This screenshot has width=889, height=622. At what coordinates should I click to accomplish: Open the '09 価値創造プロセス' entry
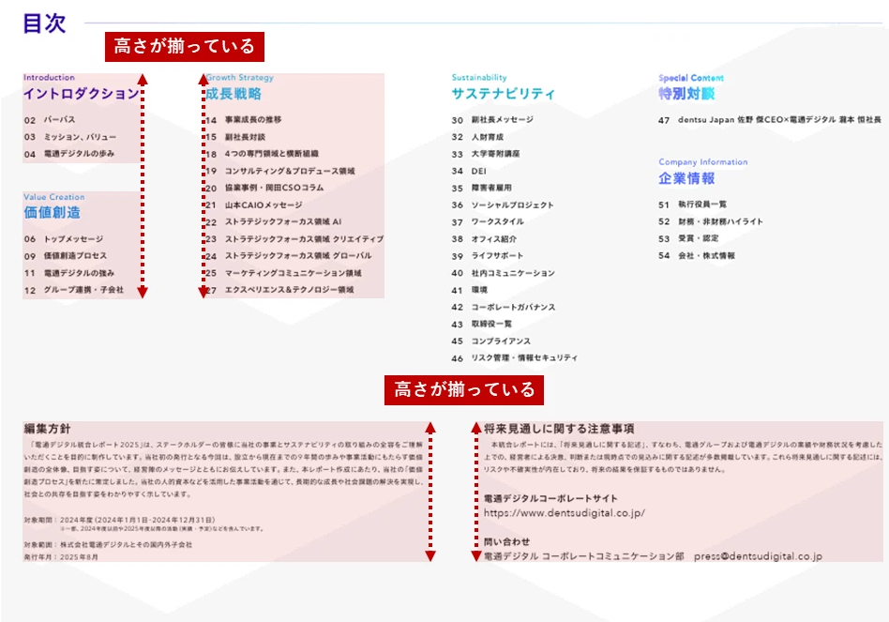66,256
